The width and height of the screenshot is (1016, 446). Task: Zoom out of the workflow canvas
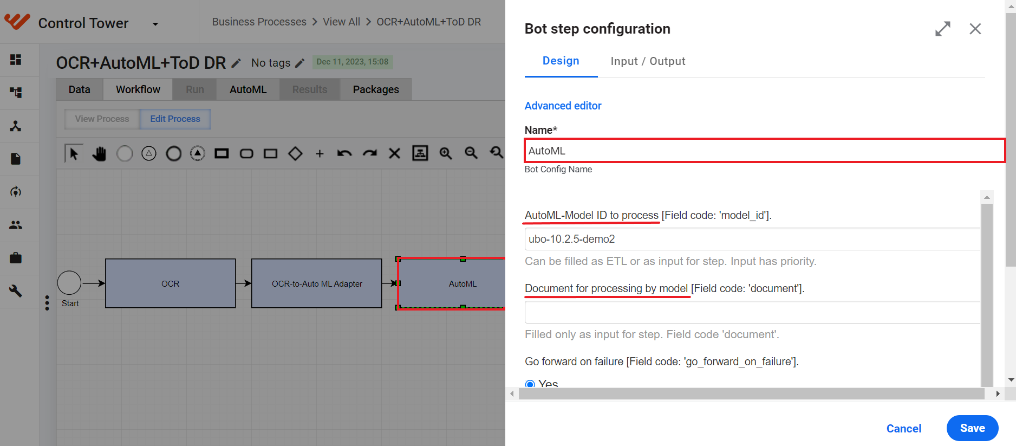471,153
